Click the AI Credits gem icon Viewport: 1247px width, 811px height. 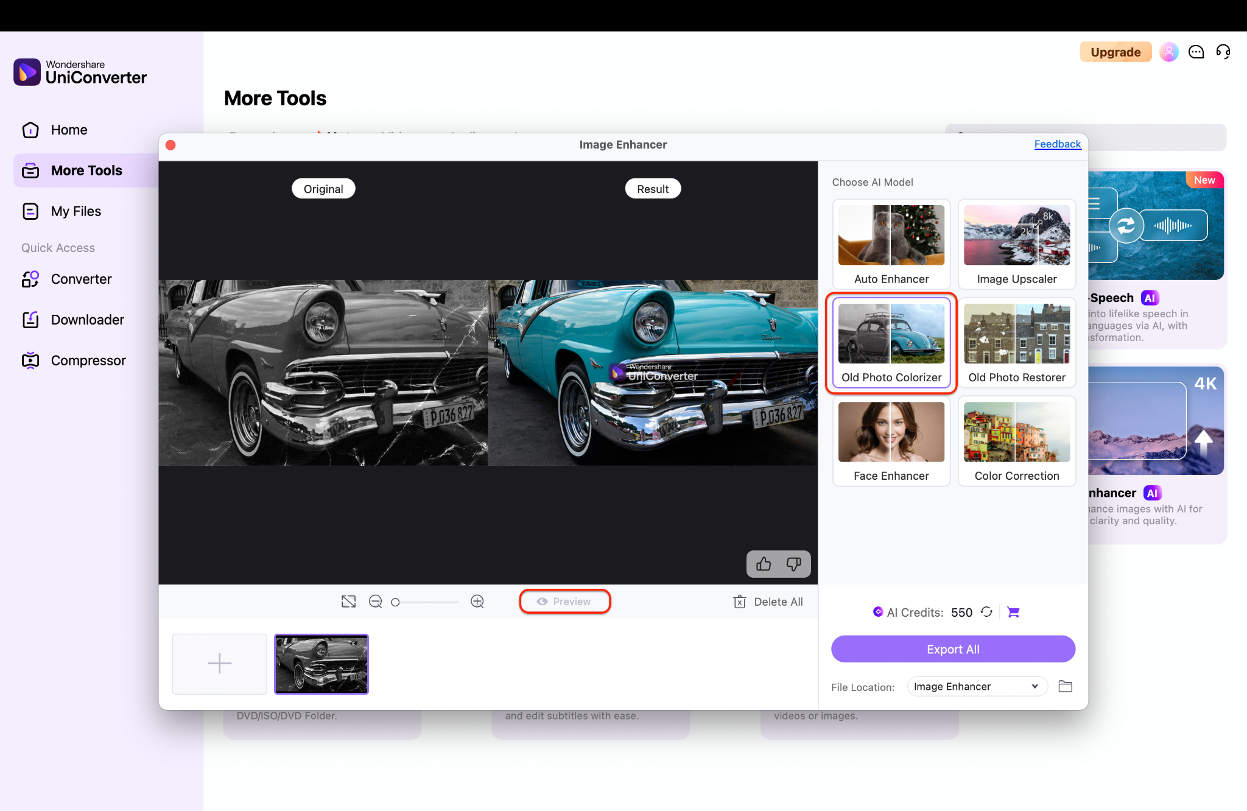click(877, 612)
